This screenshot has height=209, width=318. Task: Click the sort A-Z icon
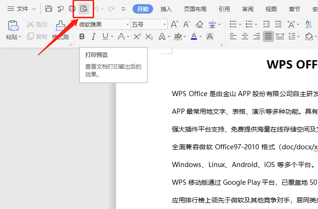[x=309, y=24]
